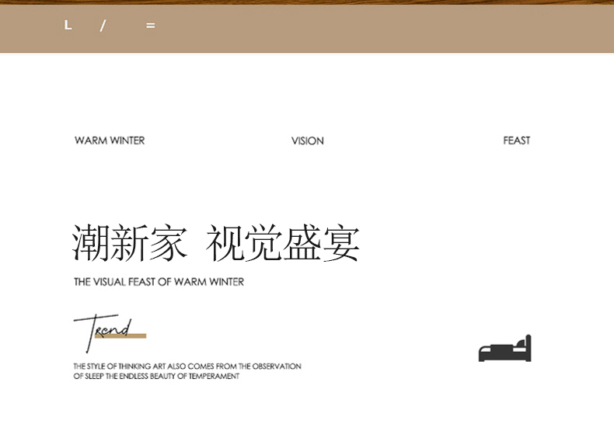Screen dimensions: 614x424
Task: Click the word TEMPERAMENT in description
Action: point(214,376)
